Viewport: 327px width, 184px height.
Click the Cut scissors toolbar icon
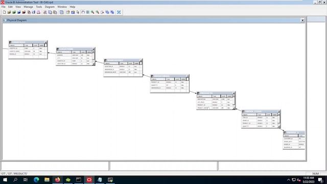click(x=45, y=12)
